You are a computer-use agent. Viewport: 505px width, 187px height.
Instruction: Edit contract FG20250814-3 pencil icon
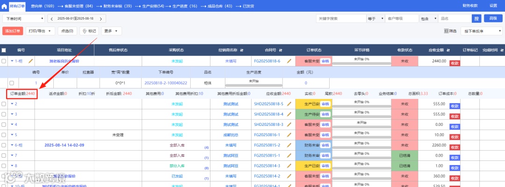point(289,166)
